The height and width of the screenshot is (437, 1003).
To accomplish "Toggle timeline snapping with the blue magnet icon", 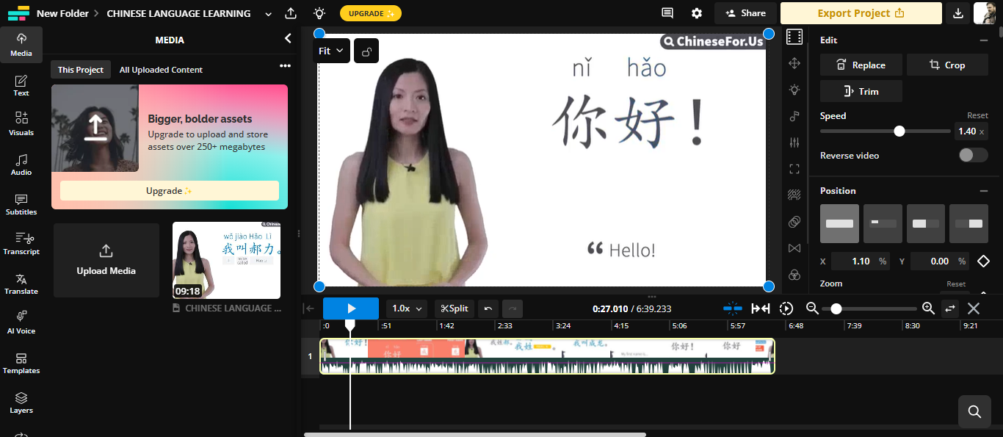I will [732, 308].
